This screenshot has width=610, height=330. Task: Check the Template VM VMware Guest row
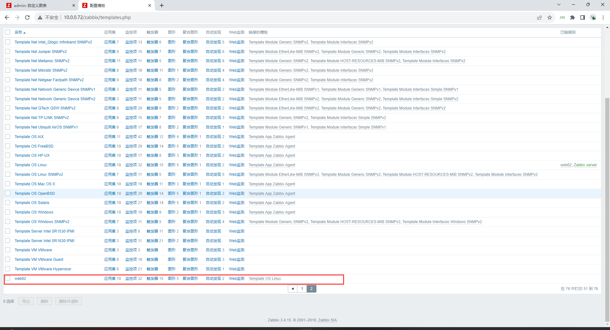point(8,259)
